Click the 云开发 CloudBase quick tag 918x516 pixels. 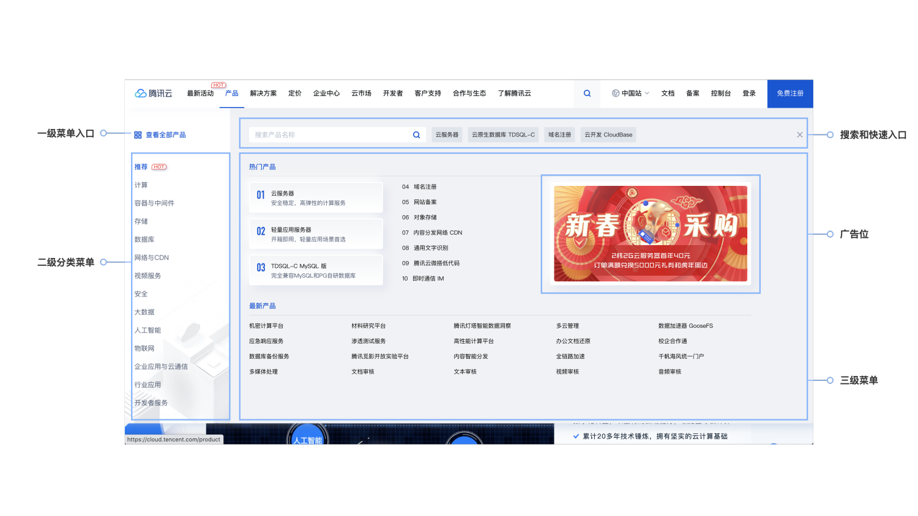[x=608, y=135]
